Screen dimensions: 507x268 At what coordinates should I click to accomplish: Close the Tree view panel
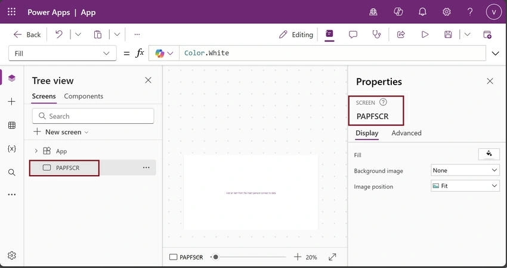pyautogui.click(x=148, y=80)
